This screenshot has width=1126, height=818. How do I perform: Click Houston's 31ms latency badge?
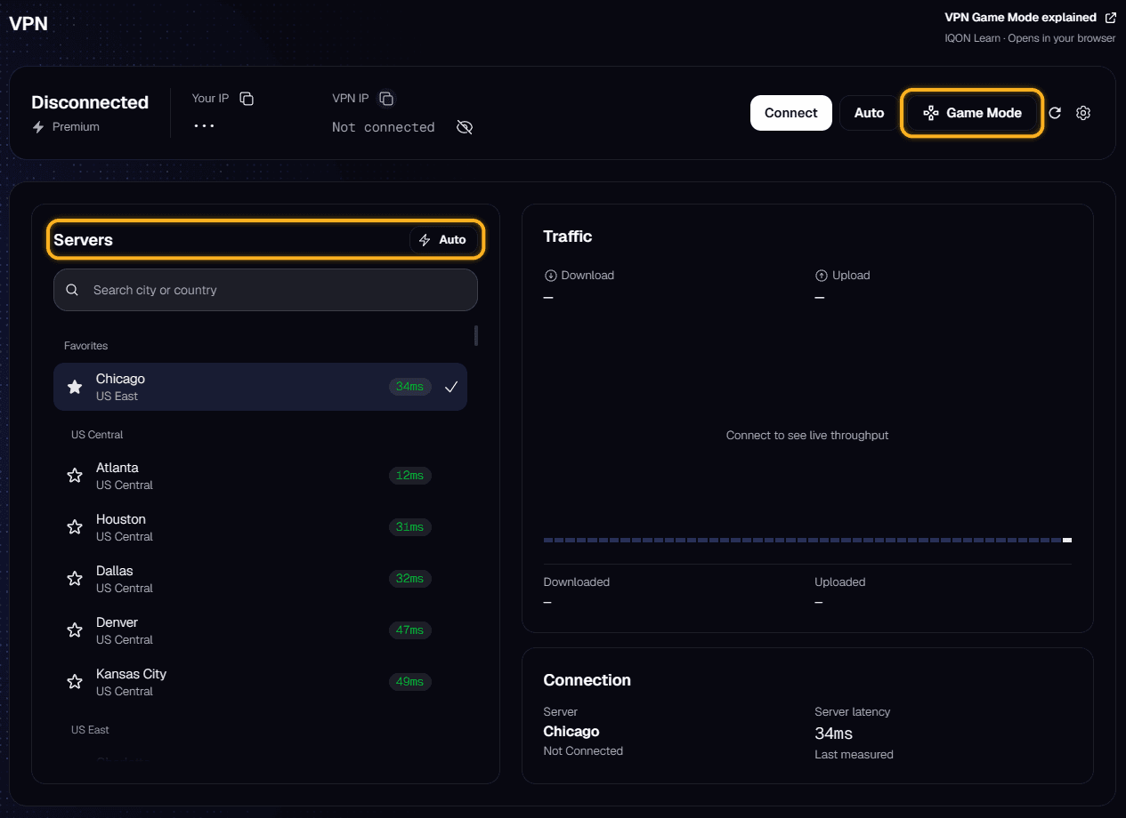point(410,527)
